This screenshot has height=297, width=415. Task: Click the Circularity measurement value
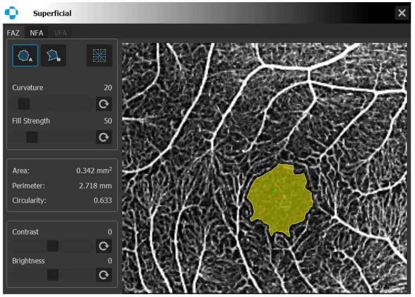tap(103, 200)
